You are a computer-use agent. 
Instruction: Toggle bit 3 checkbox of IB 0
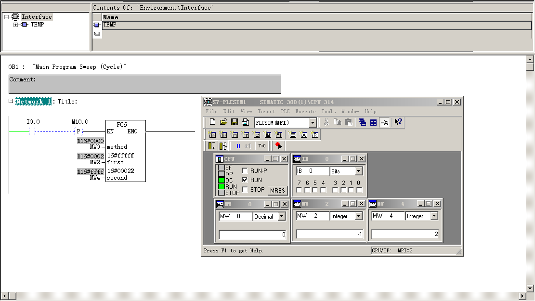point(335,190)
